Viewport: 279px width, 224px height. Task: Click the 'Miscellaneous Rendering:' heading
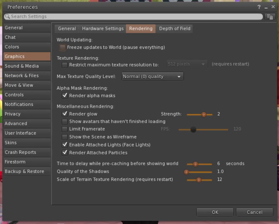tap(85, 107)
